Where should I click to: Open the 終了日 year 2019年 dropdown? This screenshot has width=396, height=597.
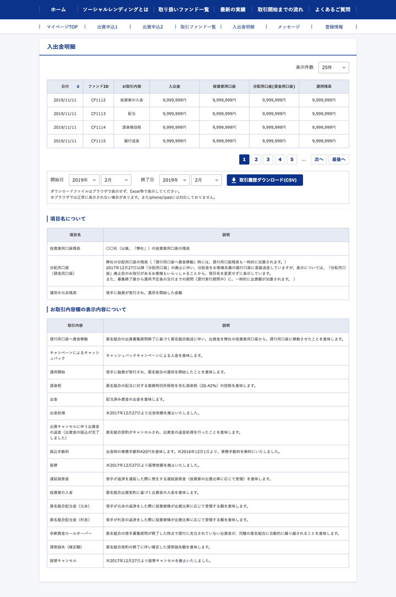click(x=174, y=180)
